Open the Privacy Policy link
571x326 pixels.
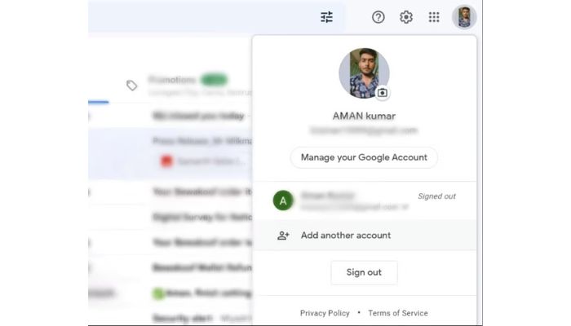(325, 313)
